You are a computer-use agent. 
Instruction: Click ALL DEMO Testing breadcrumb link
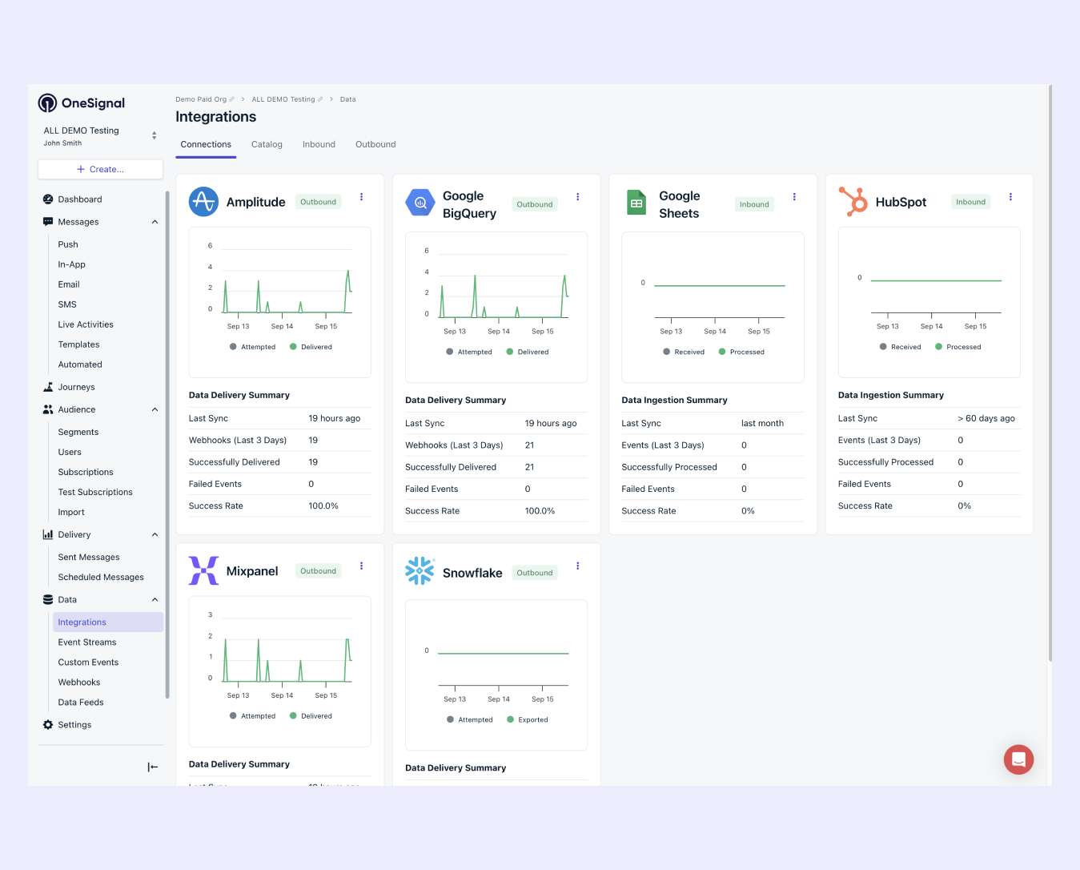click(283, 99)
